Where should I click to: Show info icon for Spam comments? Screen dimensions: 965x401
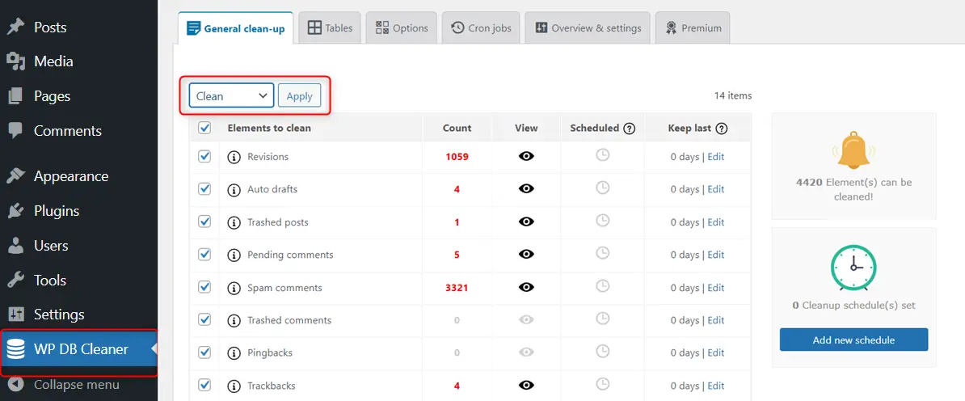click(234, 288)
